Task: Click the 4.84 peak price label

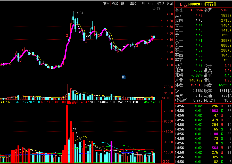Action: click(80, 13)
